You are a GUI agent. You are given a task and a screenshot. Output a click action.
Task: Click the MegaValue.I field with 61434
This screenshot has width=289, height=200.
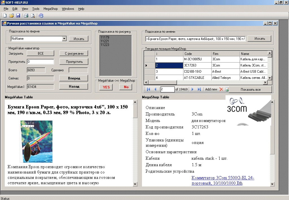click(x=41, y=87)
